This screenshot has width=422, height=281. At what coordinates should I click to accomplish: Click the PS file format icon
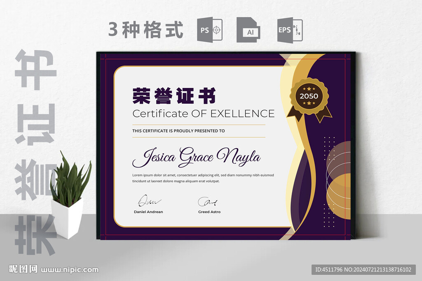(x=210, y=30)
